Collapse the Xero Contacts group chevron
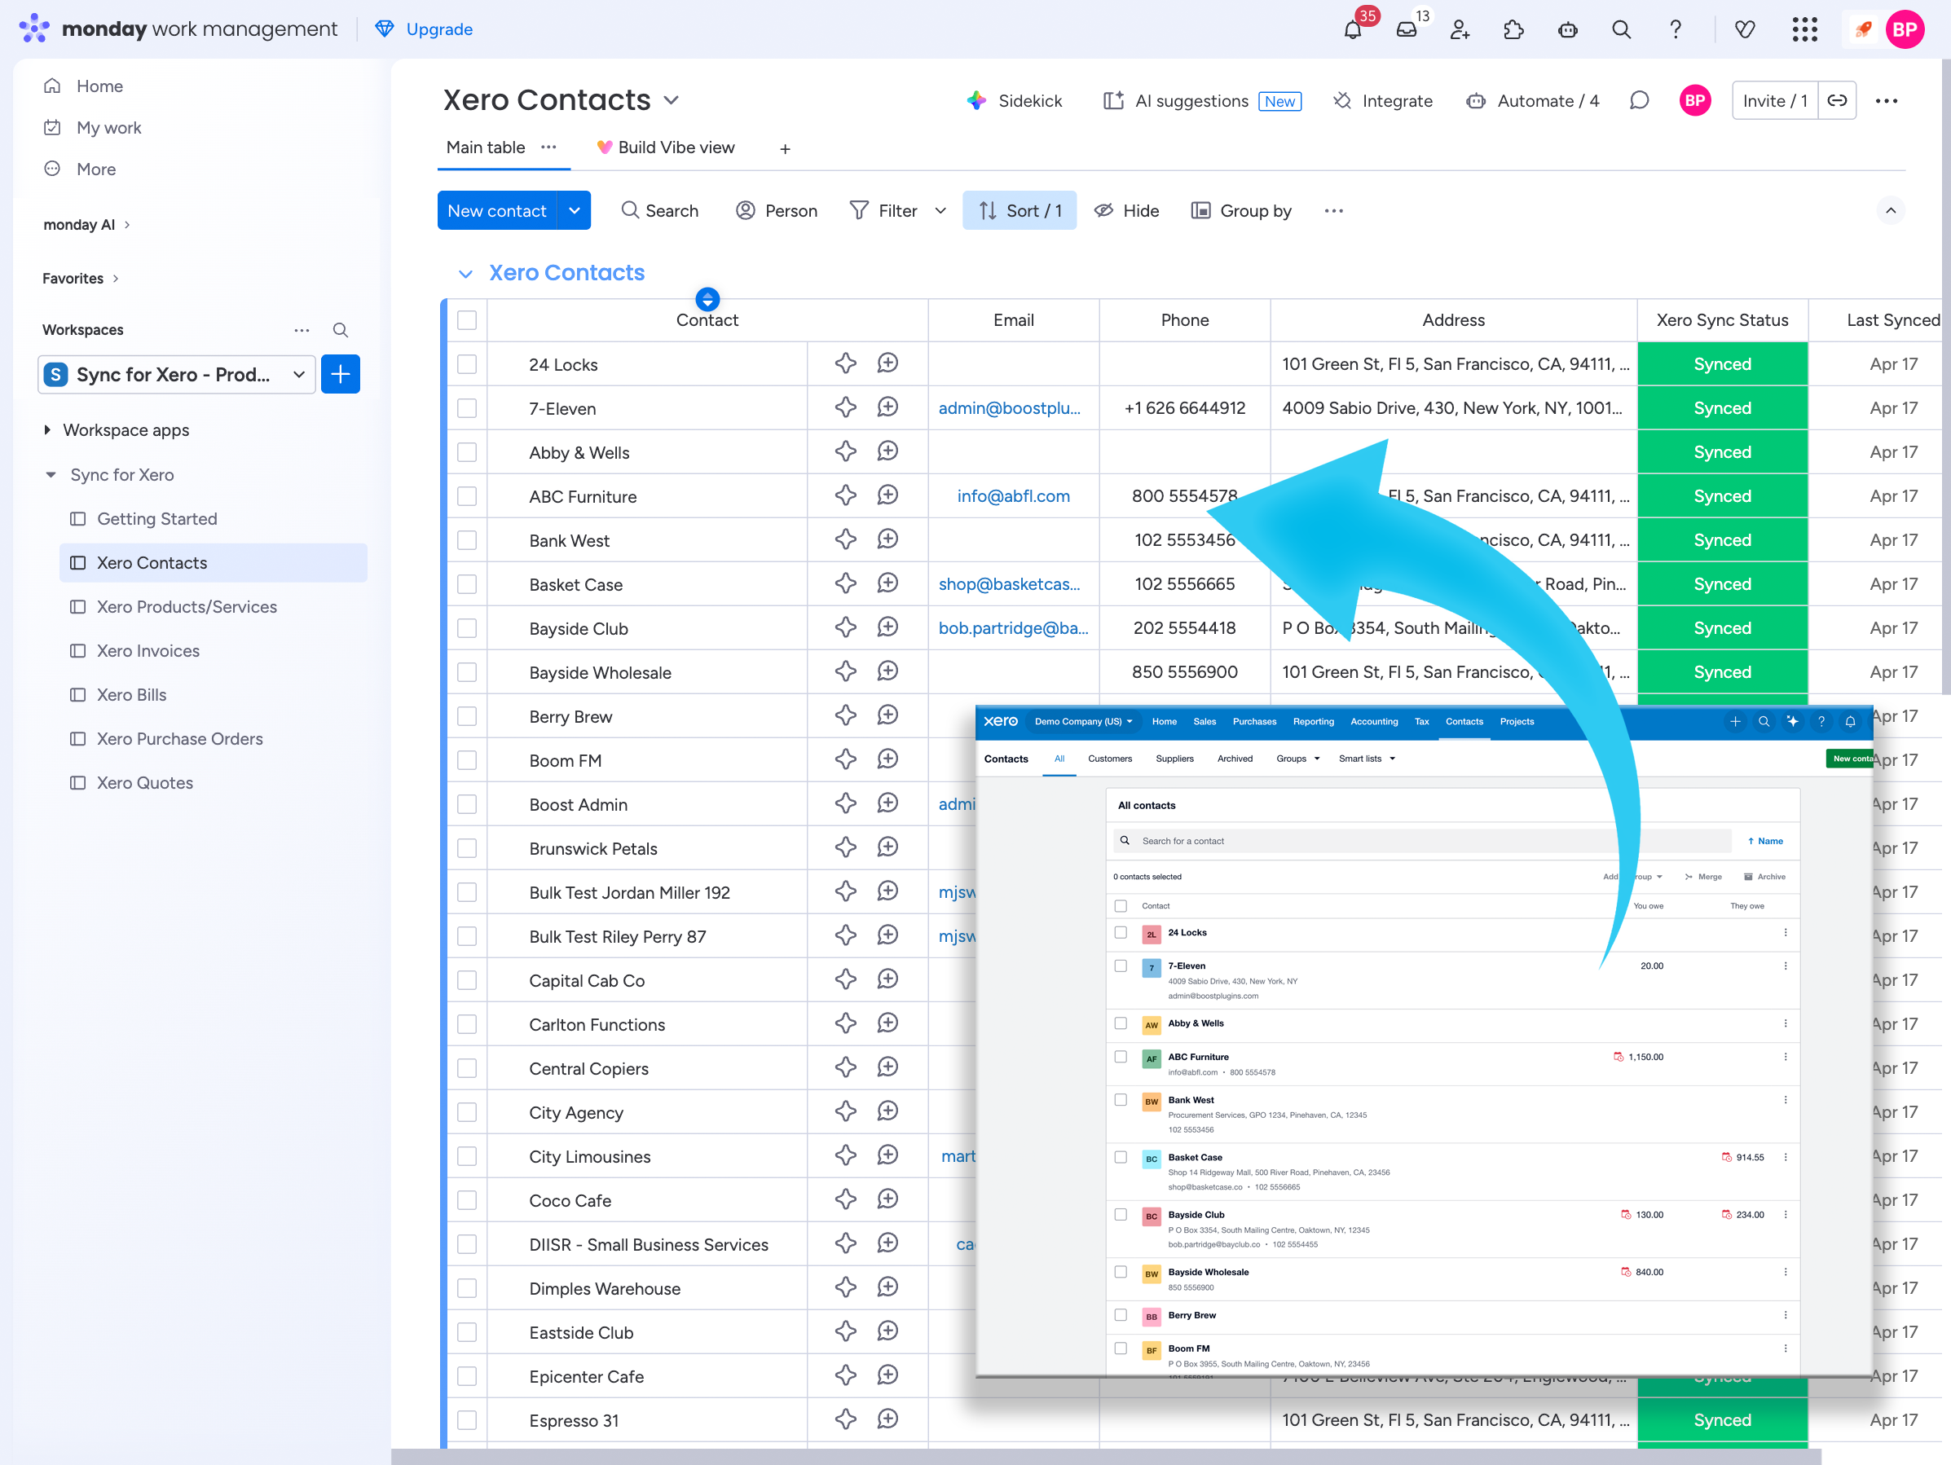 pyautogui.click(x=465, y=274)
